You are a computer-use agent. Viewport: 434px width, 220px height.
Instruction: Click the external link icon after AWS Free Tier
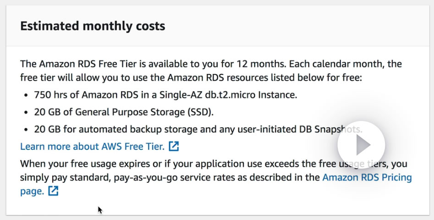[174, 147]
